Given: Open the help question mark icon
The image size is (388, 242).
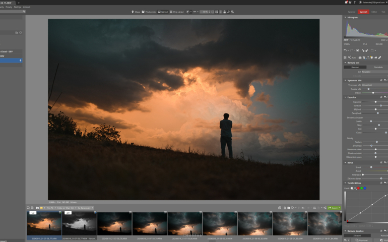Looking at the screenshot, I should pos(355,2).
